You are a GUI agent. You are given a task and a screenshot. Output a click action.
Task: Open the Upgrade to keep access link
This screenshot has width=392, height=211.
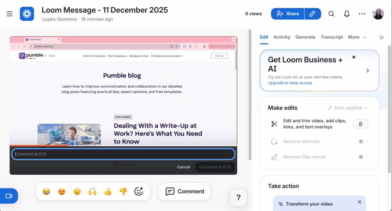pos(290,83)
